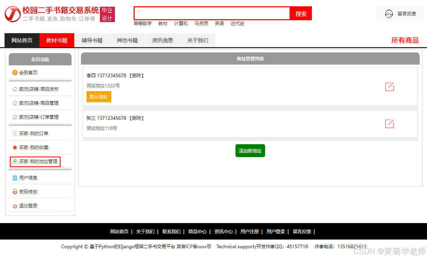
Task: Open 所有商品 link
Action: pyautogui.click(x=405, y=40)
